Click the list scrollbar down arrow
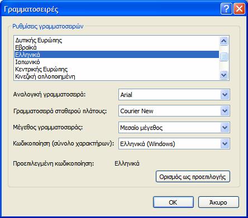Image resolution: width=248 pixels, height=218 pixels. [223, 75]
